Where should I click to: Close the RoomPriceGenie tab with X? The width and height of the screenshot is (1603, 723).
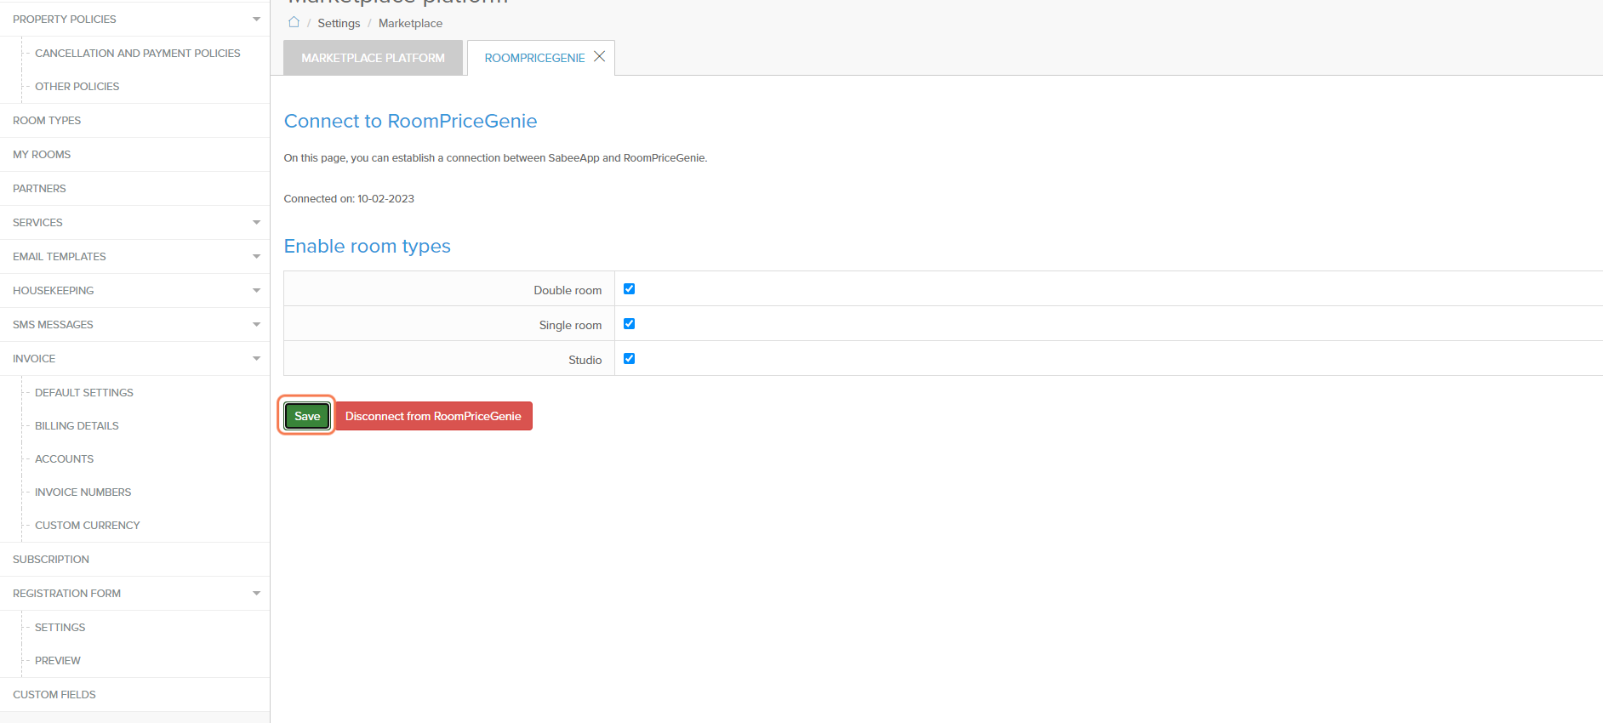click(x=599, y=56)
